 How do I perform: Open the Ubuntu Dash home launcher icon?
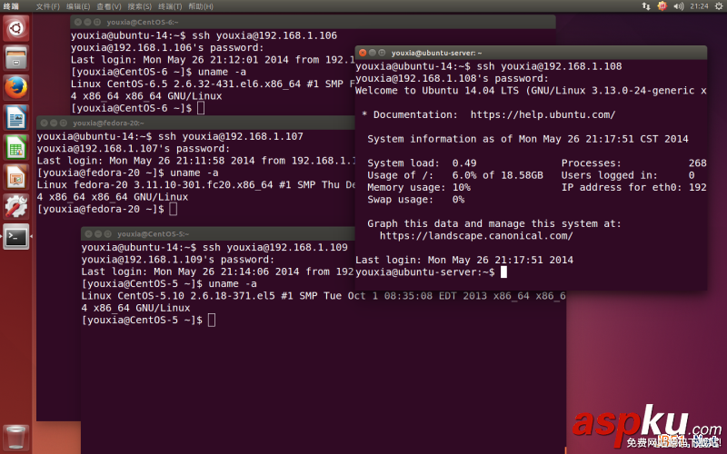click(16, 28)
